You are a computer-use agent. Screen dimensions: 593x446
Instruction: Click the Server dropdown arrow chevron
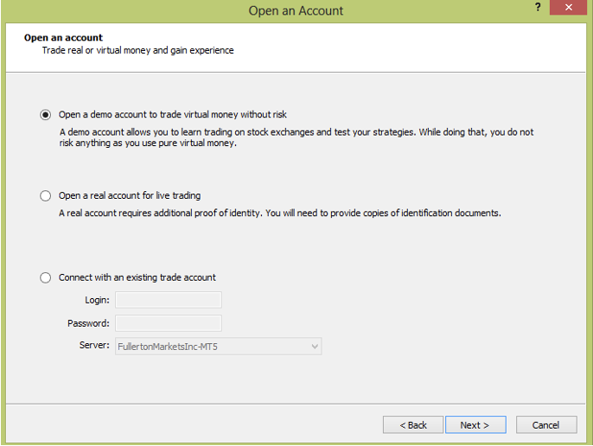(x=315, y=347)
